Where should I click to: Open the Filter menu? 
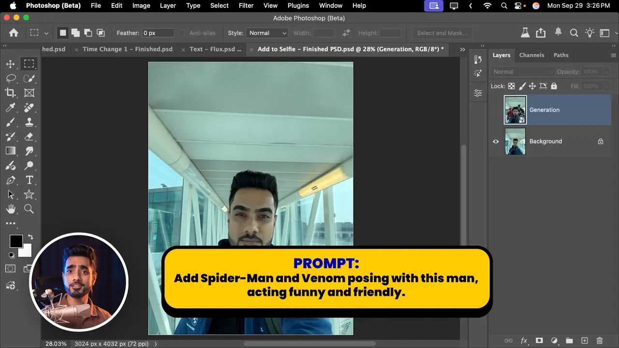point(246,6)
